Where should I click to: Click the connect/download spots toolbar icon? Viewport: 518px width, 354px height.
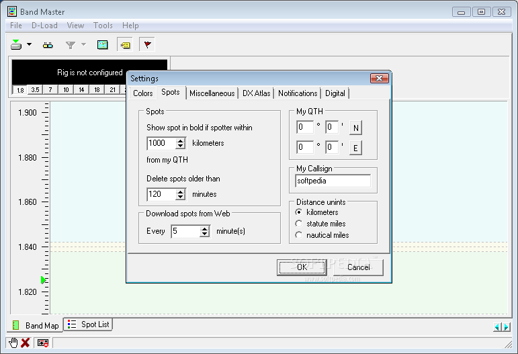click(x=16, y=44)
